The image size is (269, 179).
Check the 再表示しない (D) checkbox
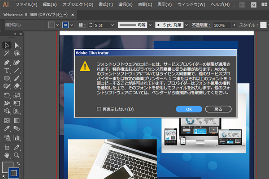pyautogui.click(x=99, y=109)
